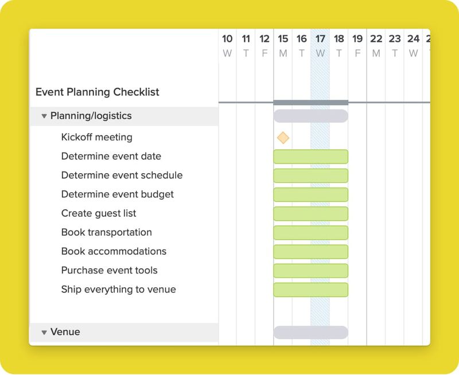The height and width of the screenshot is (375, 459).
Task: Select the Monday 15 date header
Action: coord(283,44)
